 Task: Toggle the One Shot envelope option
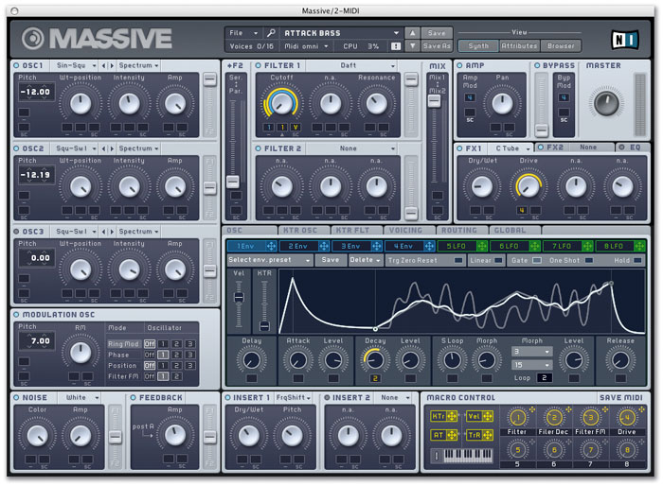coord(588,260)
